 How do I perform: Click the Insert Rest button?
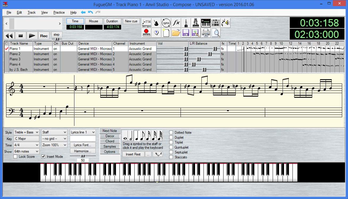pyautogui.click(x=133, y=154)
